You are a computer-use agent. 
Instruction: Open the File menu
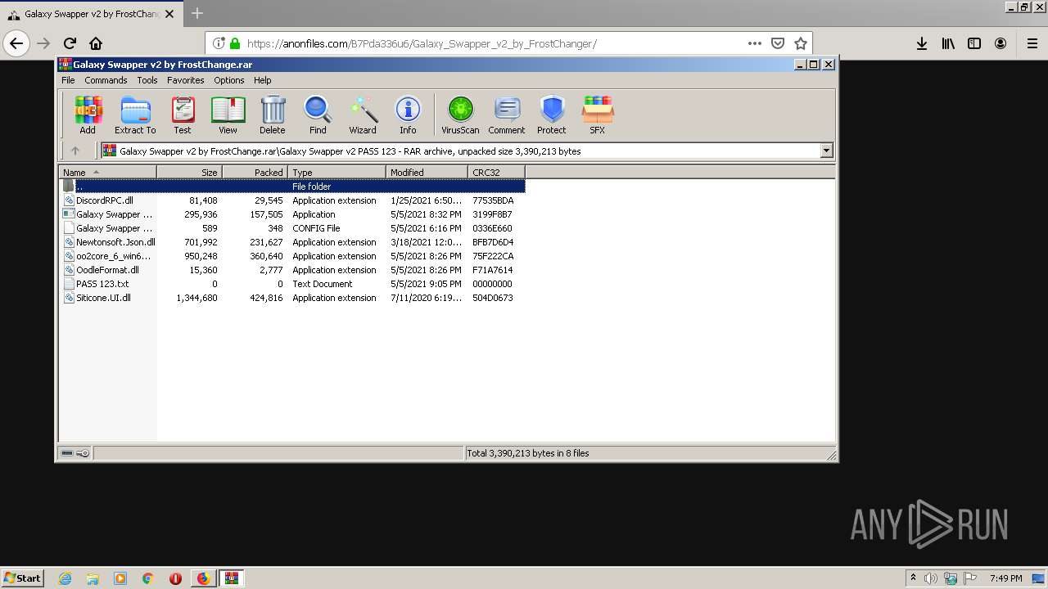tap(68, 80)
